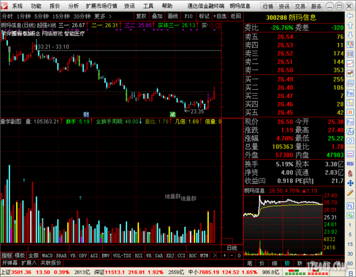Image resolution: width=356 pixels, height=277 pixels.
Task: Click the - zoom out chart button
Action: pos(232,255)
